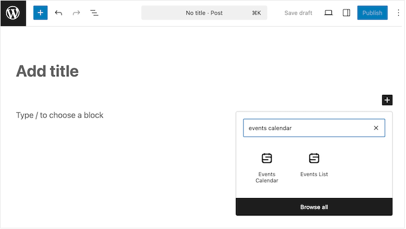406x229 pixels.
Task: Open the preview device view icon
Action: click(328, 13)
